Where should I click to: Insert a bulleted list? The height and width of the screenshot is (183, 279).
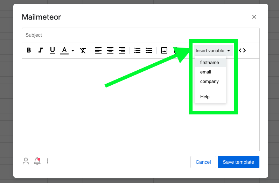click(x=149, y=50)
